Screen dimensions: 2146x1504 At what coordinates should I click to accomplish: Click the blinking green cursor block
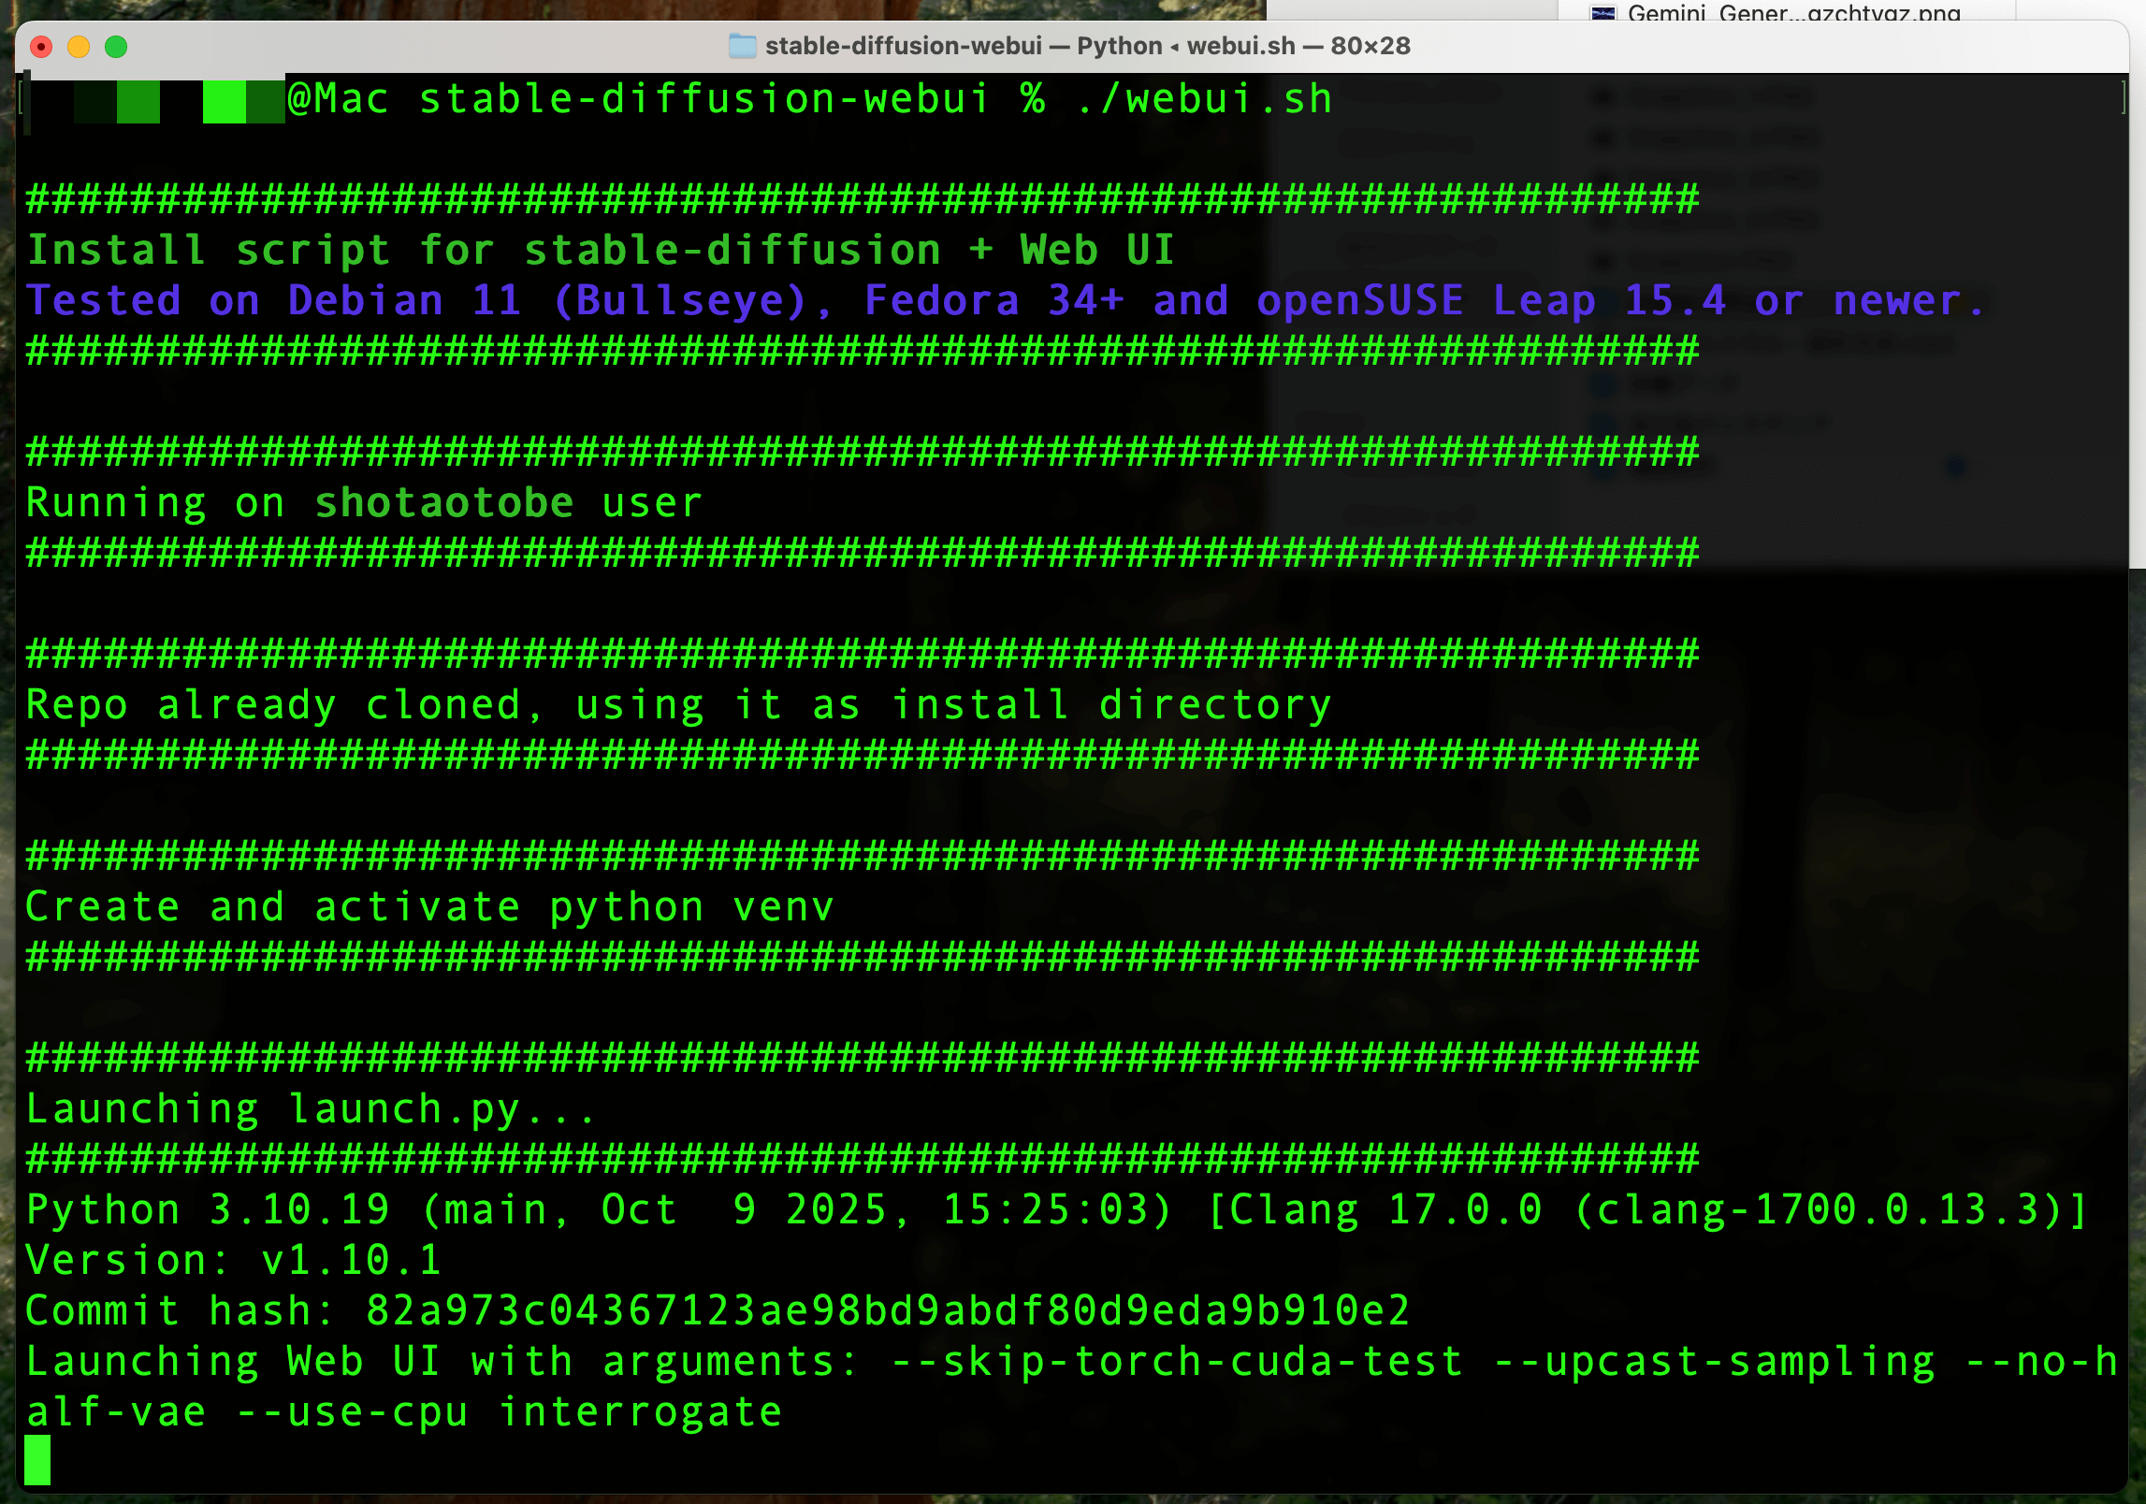tap(37, 1461)
